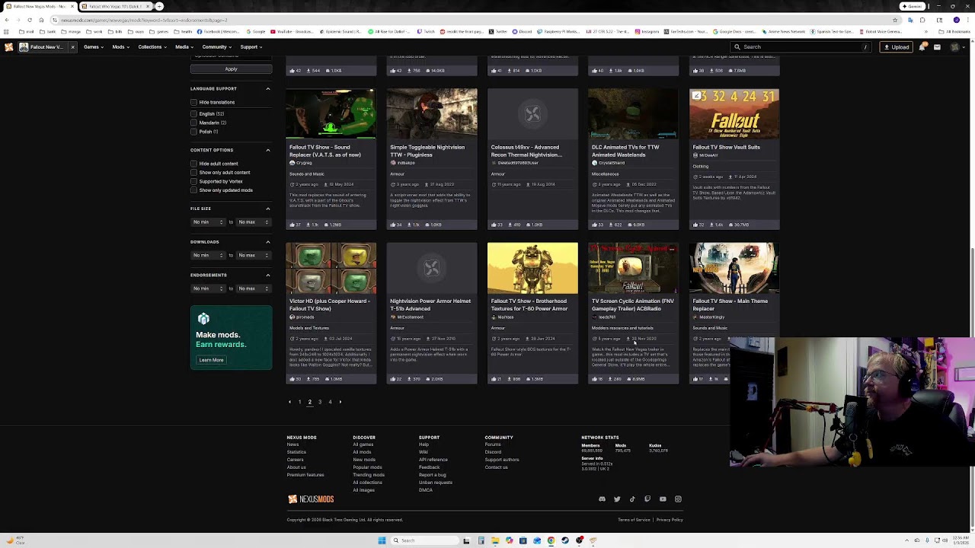Open Privacy Policy footer link
The width and height of the screenshot is (975, 548).
670,520
